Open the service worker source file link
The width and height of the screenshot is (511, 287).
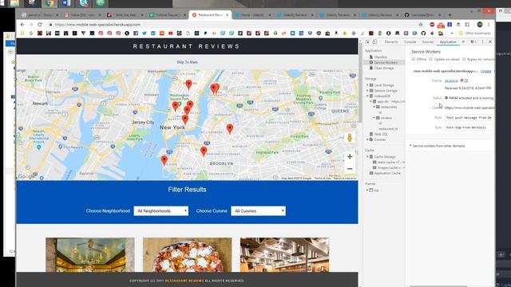point(451,81)
